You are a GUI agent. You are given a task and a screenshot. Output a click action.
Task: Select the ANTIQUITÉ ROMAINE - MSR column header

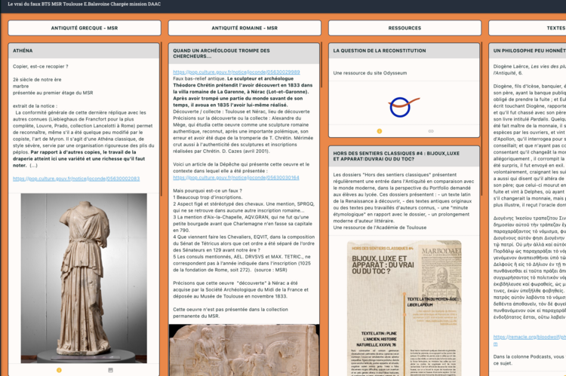[245, 28]
